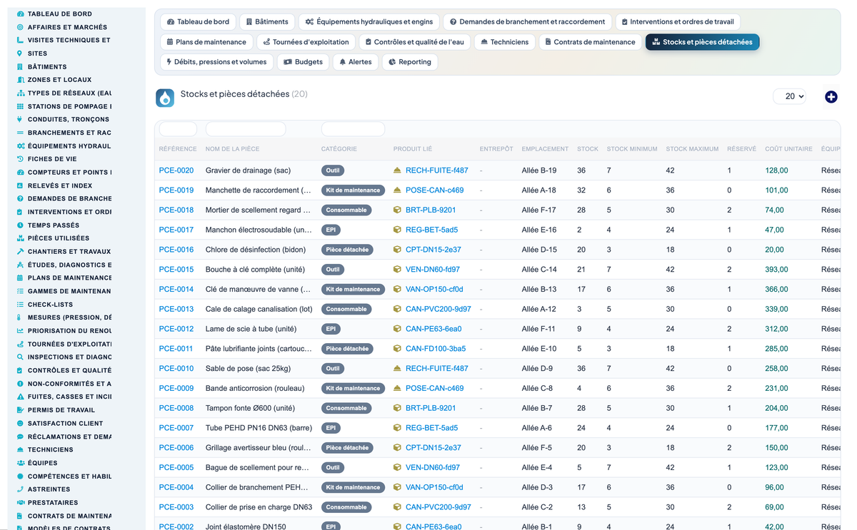The height and width of the screenshot is (530, 857).
Task: Click Relevés et index sidebar icon
Action: pos(20,185)
